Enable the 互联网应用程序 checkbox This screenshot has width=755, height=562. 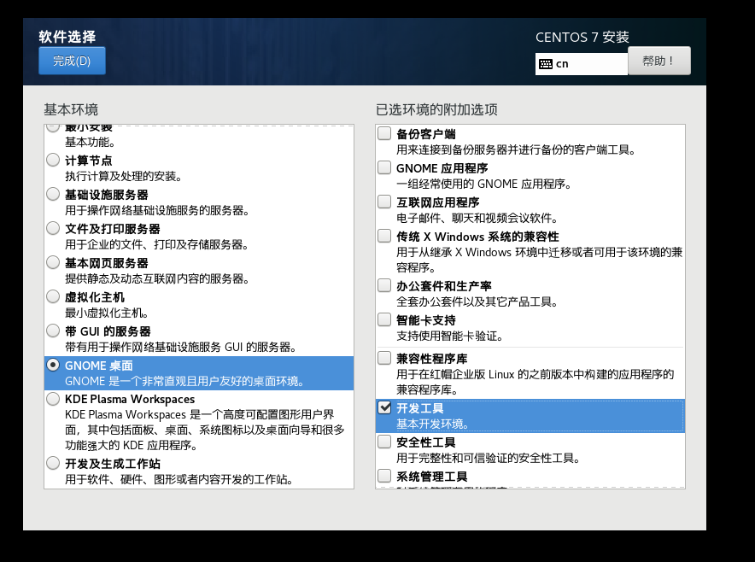point(384,202)
